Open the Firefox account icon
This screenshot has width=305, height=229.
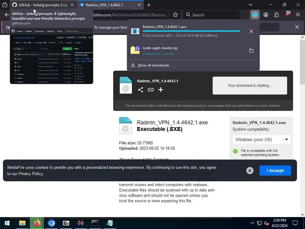(266, 15)
